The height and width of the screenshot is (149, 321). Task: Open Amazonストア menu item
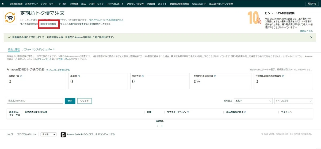pos(199,4)
